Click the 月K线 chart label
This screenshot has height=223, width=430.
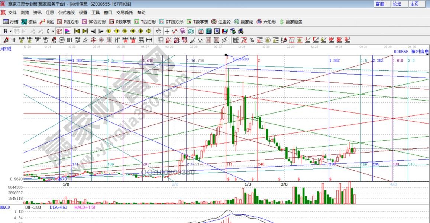pos(6,49)
